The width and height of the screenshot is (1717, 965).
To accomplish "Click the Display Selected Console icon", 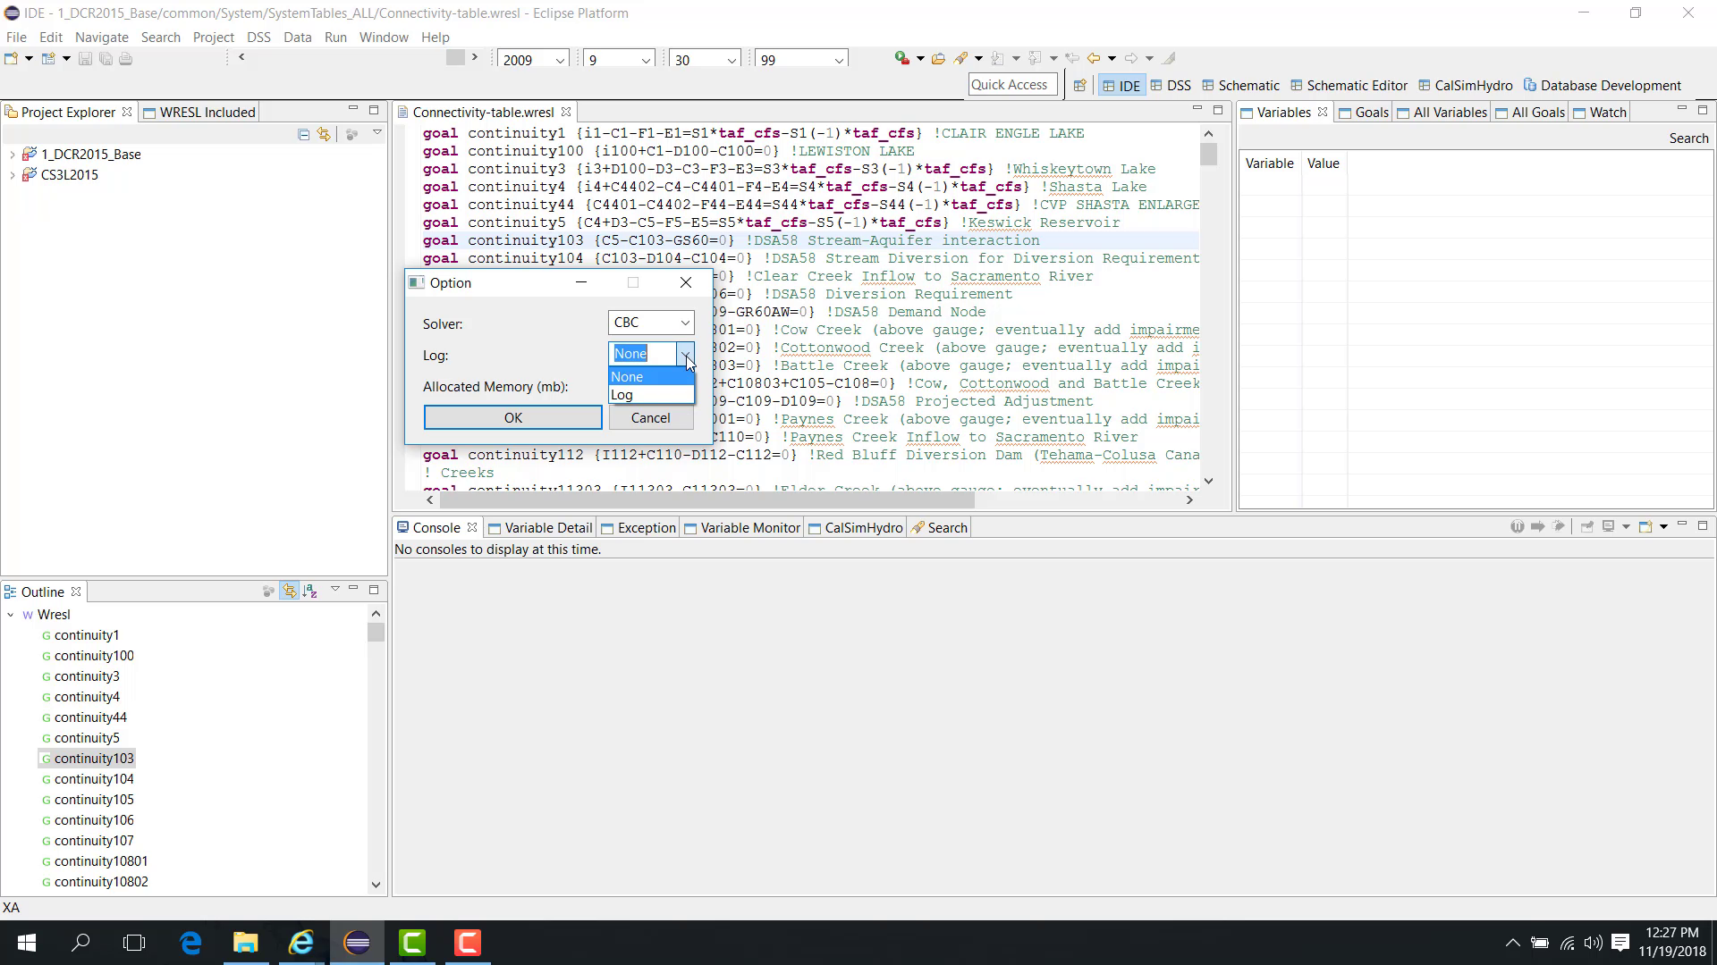I will coord(1608,527).
